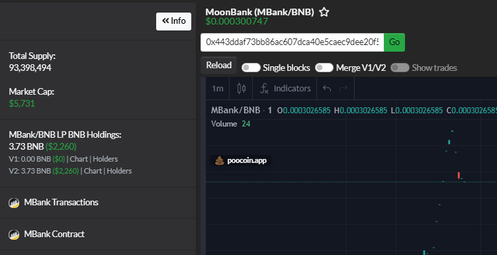Click the green Go button
The height and width of the screenshot is (255, 497).
pyautogui.click(x=394, y=42)
